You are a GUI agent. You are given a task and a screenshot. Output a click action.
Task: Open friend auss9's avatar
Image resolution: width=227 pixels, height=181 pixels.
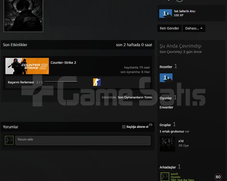(x=165, y=177)
